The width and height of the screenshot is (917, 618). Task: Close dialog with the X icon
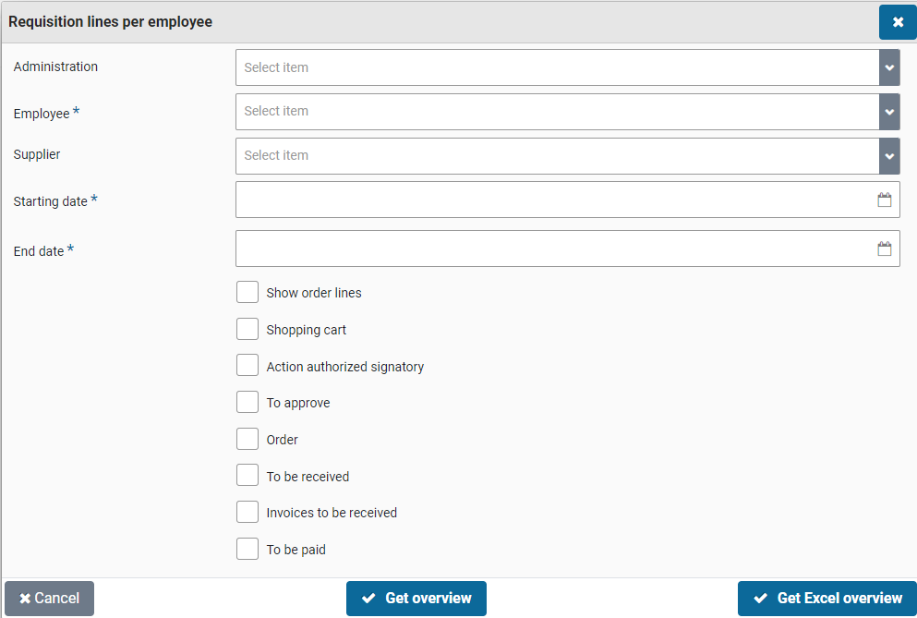898,22
